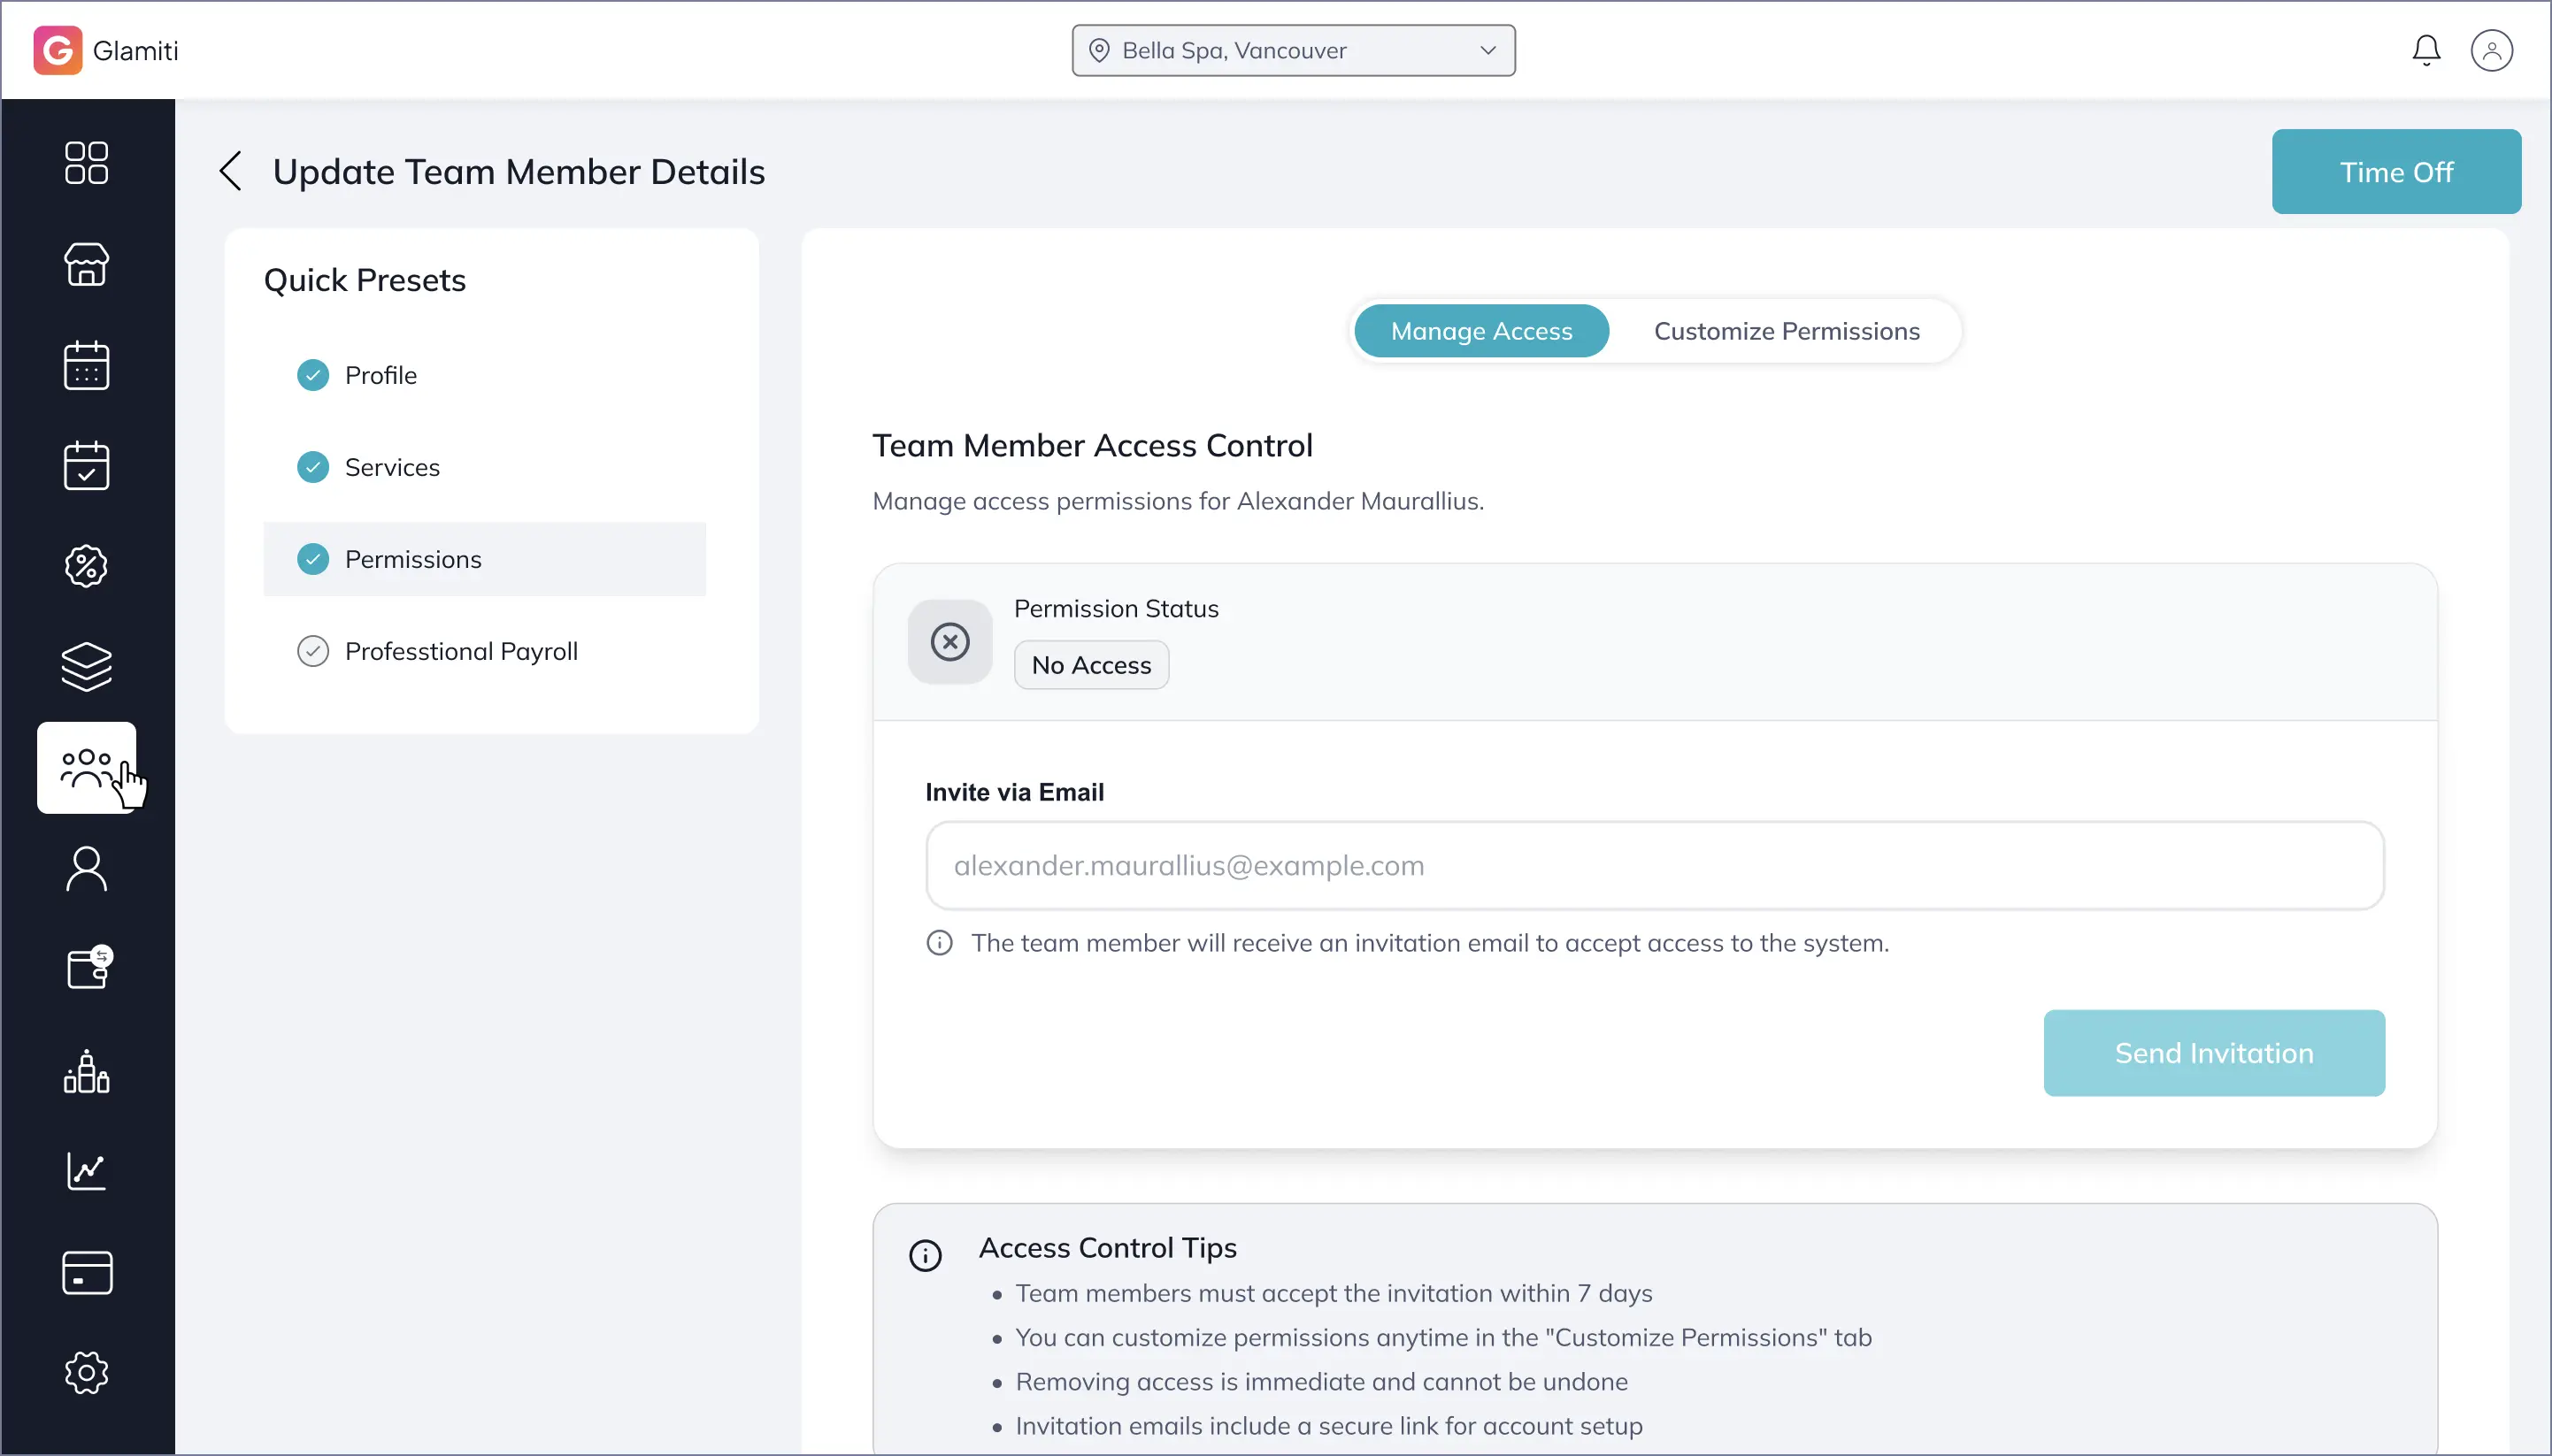
Task: Select the Profile preset checkmark
Action: (313, 375)
